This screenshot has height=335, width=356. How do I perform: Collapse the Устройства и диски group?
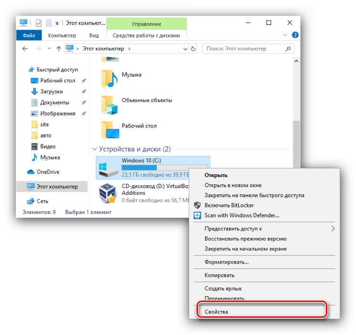[94, 149]
